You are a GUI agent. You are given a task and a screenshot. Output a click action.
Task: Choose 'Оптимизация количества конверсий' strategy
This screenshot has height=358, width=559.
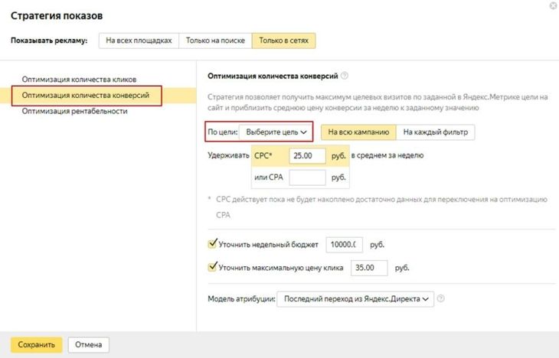point(86,96)
